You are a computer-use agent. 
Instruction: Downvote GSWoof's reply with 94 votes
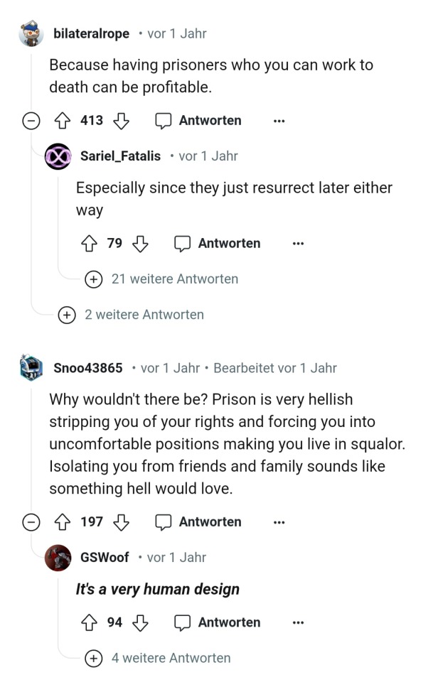click(140, 623)
